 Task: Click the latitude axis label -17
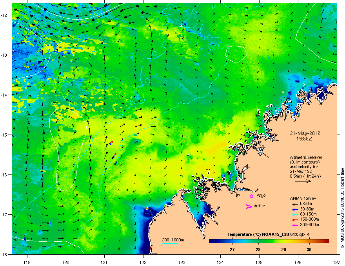(x=4, y=214)
